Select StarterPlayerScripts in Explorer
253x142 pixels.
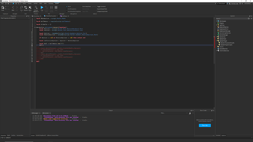pyautogui.click(x=226, y=45)
